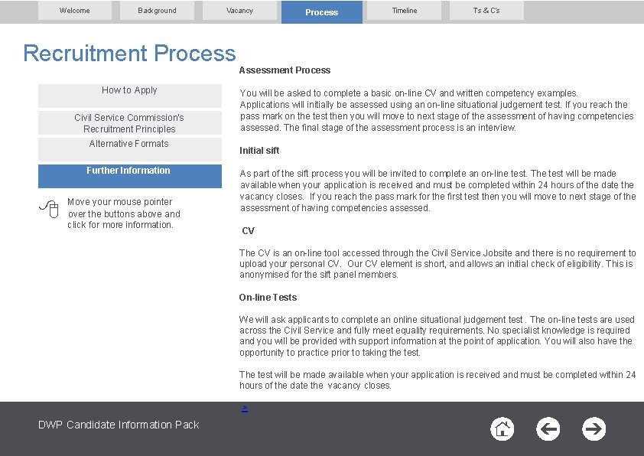Advance using the right arrow icon
This screenshot has width=644, height=456.
(x=594, y=429)
